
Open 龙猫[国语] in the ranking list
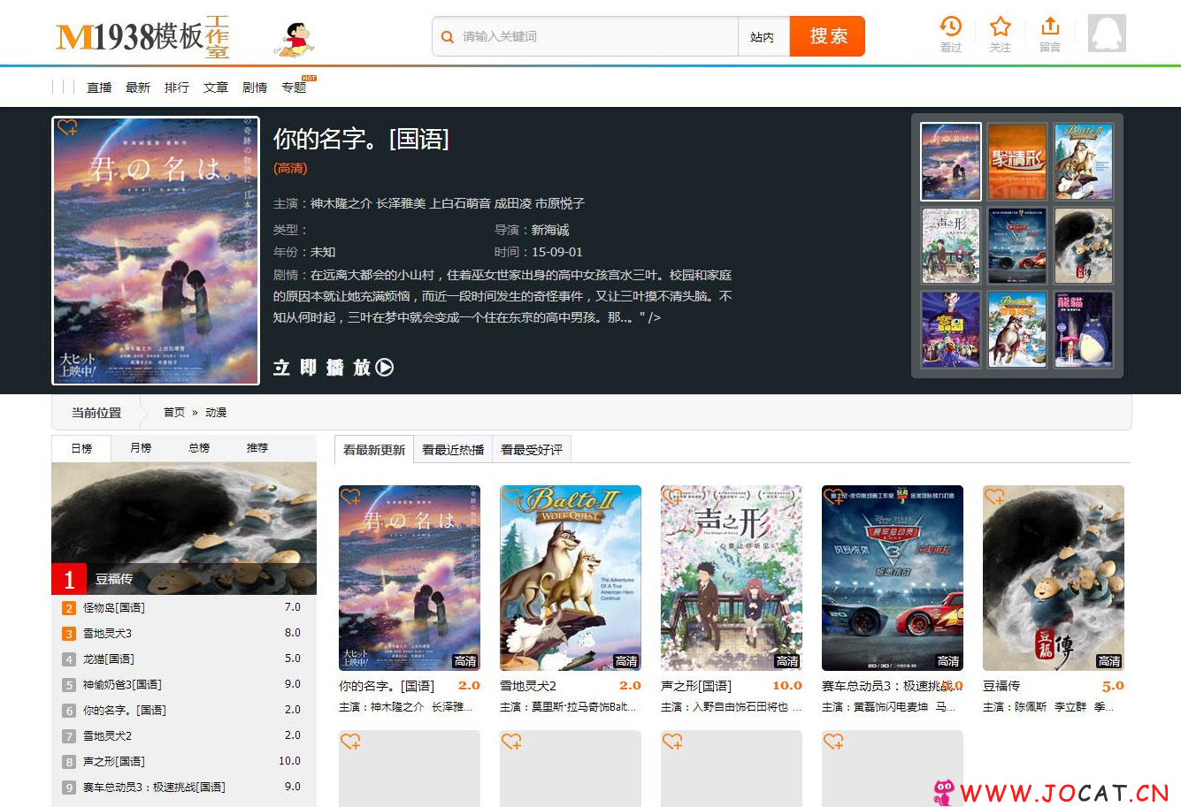click(109, 659)
